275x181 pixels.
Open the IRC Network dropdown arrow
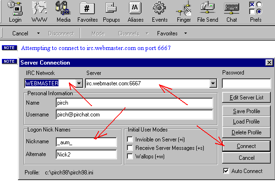[79, 83]
